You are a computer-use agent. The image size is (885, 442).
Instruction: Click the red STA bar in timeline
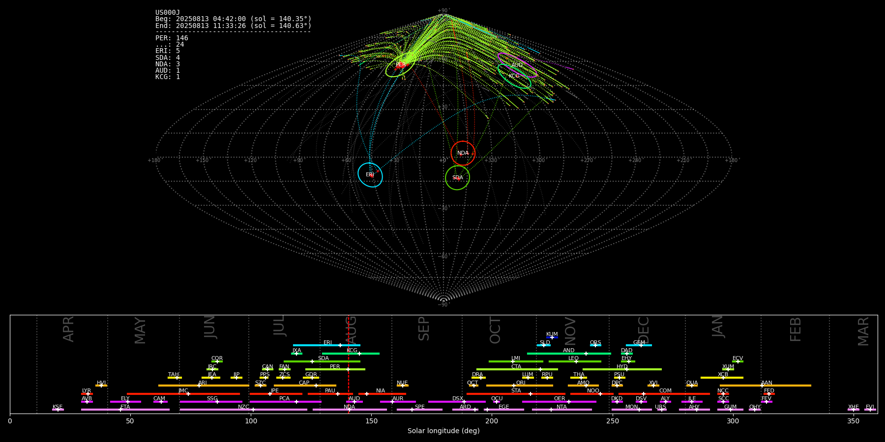[x=516, y=393]
